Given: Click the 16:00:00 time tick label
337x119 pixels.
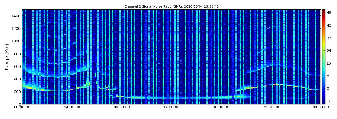Looking at the screenshot, I should pyautogui.click(x=221, y=108).
